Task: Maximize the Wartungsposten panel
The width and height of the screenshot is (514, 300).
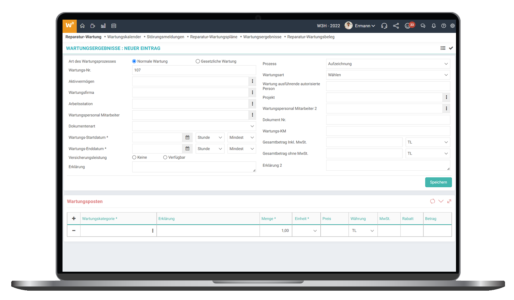Action: 449,201
